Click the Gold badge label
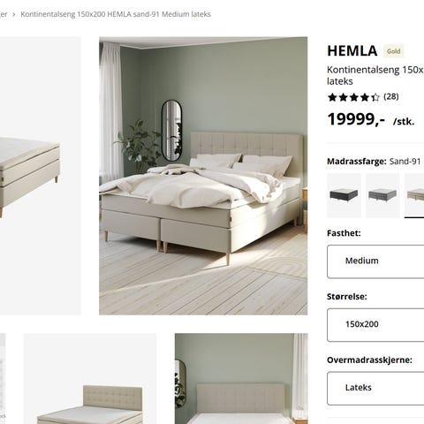Screen dimensions: 424x424 point(394,51)
